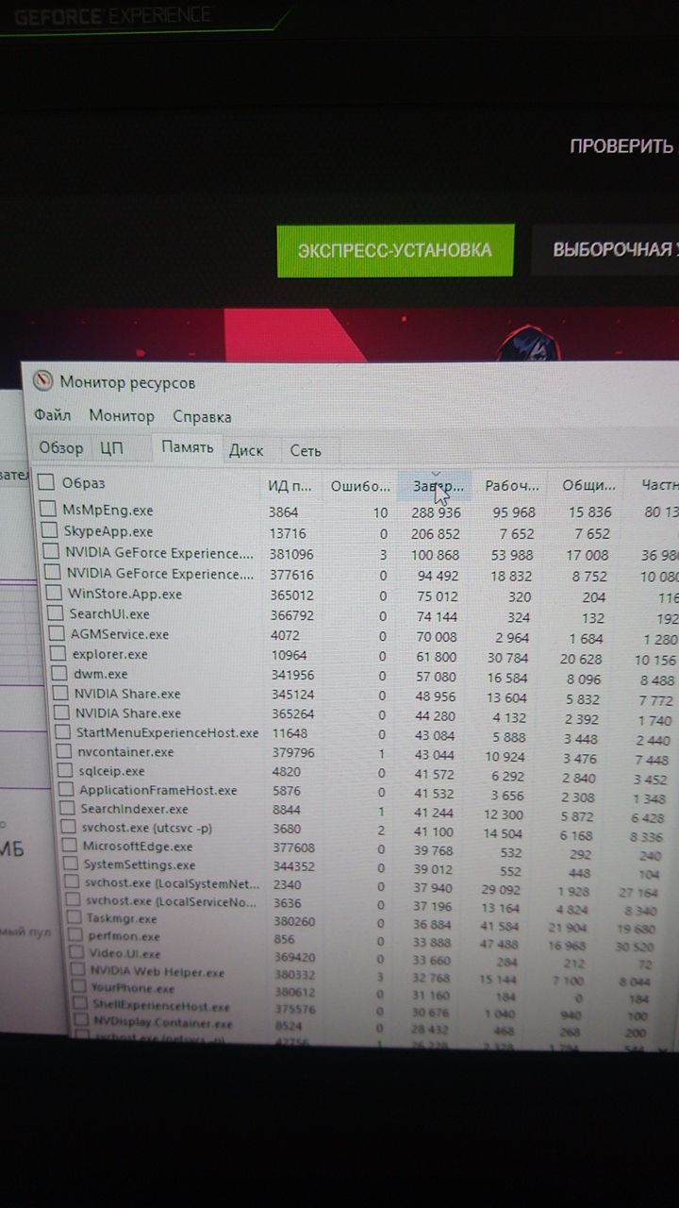Sort by the Общи... column header
Viewport: 679px width, 1208px height.
click(x=588, y=486)
